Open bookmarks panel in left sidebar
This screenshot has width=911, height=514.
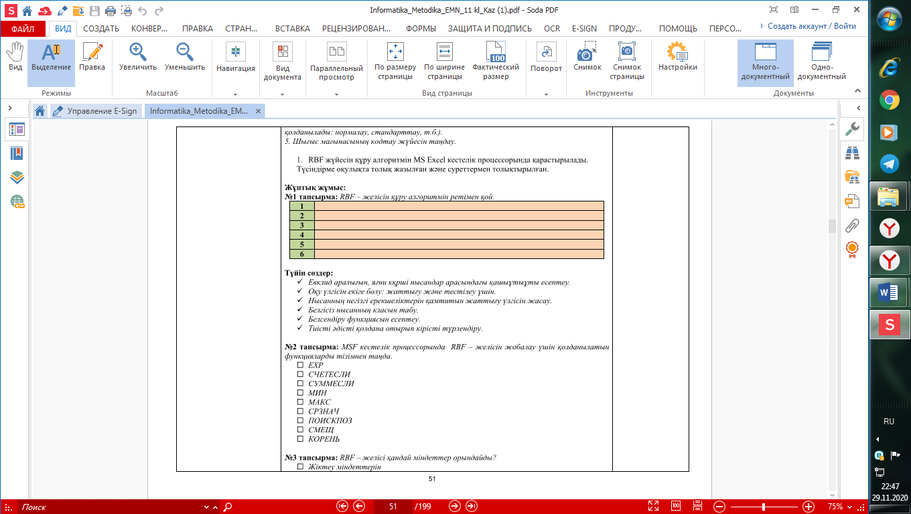17,153
